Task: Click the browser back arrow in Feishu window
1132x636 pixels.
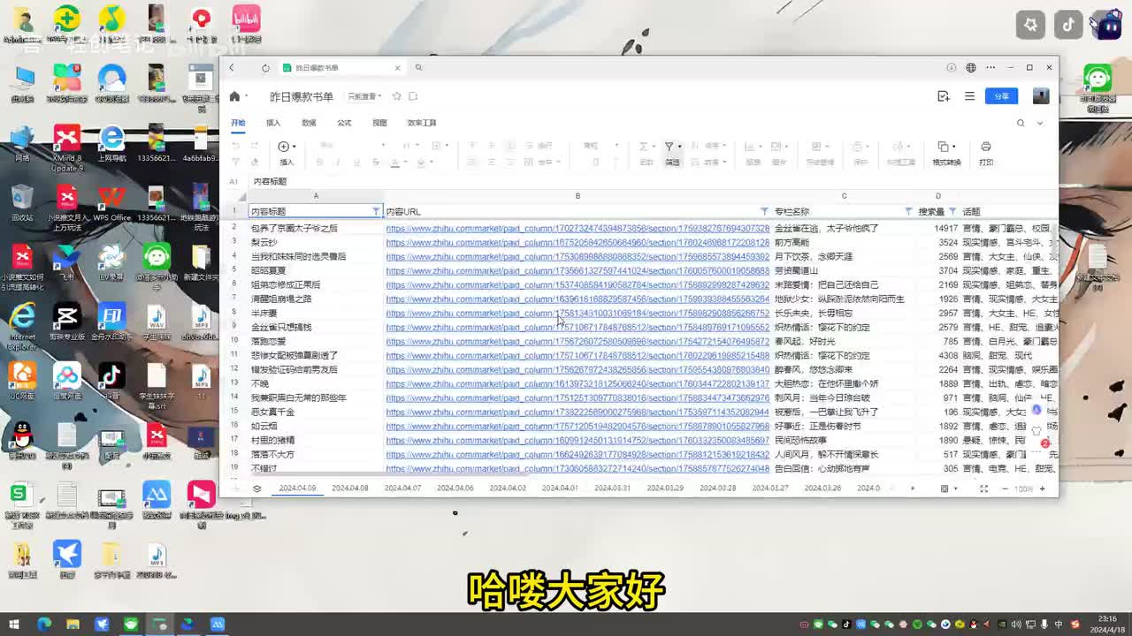Action: point(232,68)
